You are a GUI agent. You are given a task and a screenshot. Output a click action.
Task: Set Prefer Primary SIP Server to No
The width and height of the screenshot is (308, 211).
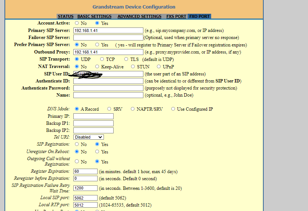pos(77,45)
